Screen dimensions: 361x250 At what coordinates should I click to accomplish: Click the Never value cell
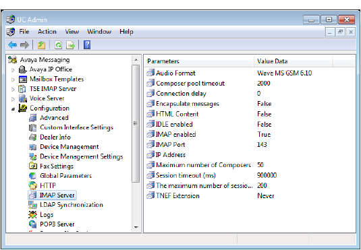click(266, 195)
